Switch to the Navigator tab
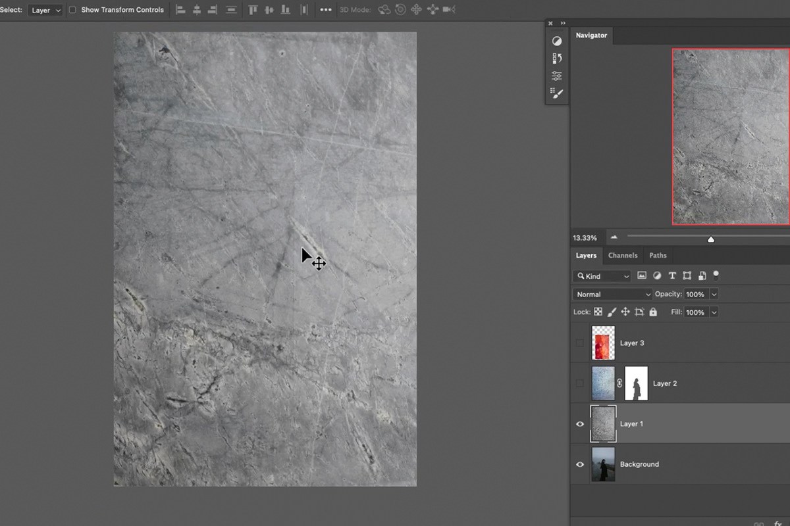 coord(591,35)
